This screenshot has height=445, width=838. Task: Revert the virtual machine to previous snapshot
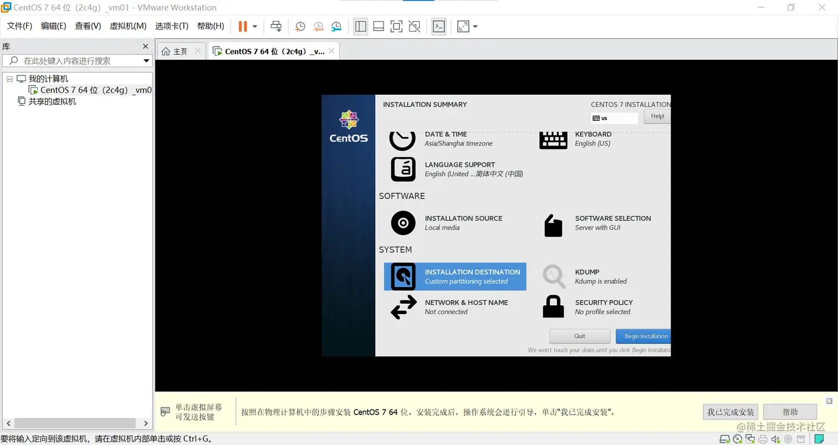(x=319, y=26)
